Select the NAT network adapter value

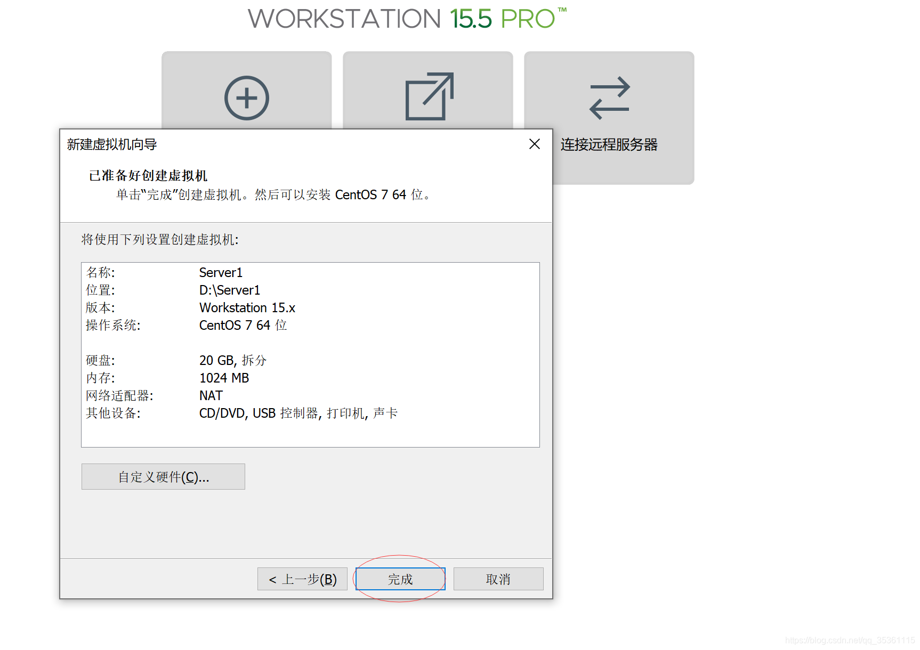pyautogui.click(x=211, y=395)
